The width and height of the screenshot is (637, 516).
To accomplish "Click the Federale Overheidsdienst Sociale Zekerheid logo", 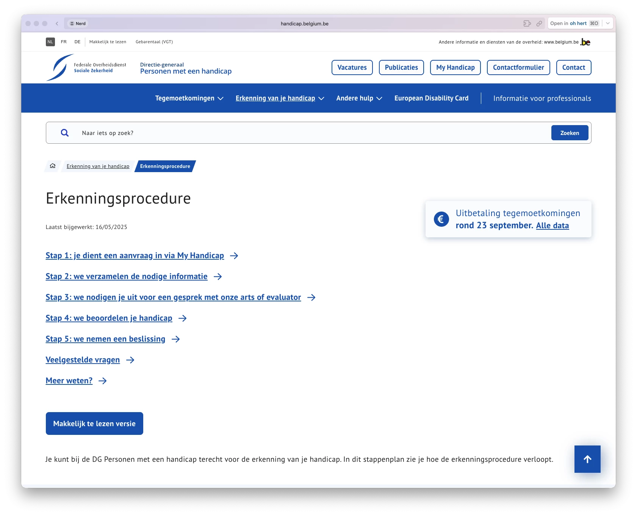I will [86, 67].
